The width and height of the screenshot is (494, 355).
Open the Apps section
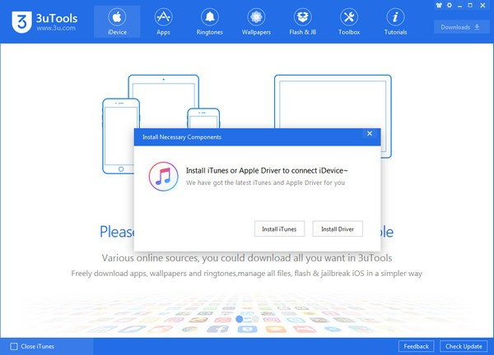(x=163, y=21)
